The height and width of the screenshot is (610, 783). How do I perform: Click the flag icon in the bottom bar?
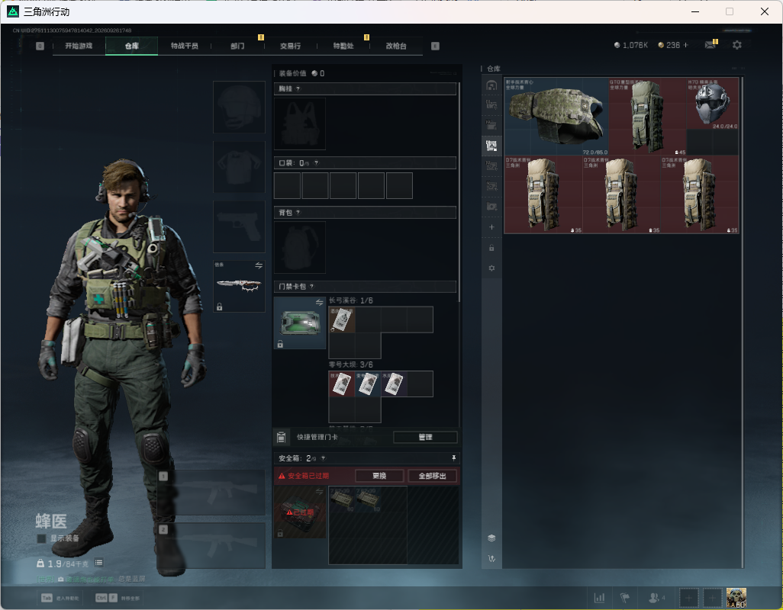(x=625, y=598)
